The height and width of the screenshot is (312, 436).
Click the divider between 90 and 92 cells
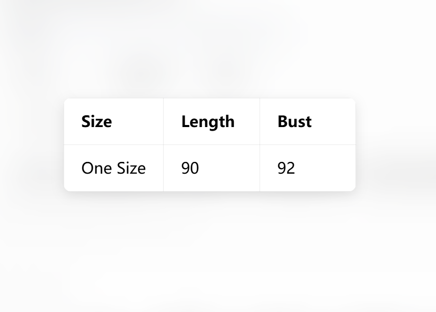pyautogui.click(x=260, y=168)
